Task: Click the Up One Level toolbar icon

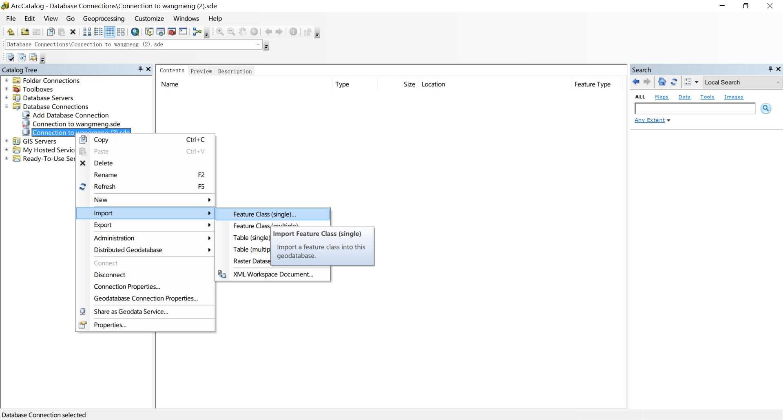Action: pyautogui.click(x=11, y=32)
